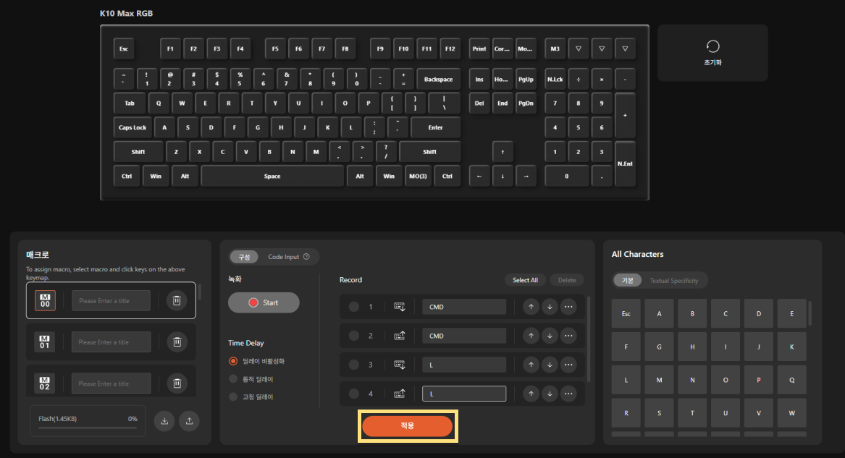The width and height of the screenshot is (845, 458).
Task: Click the upload macro icon beside Flash
Action: (189, 421)
